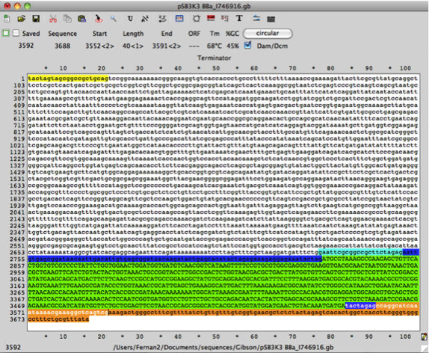Select the bold T text tool

(x=239, y=19)
